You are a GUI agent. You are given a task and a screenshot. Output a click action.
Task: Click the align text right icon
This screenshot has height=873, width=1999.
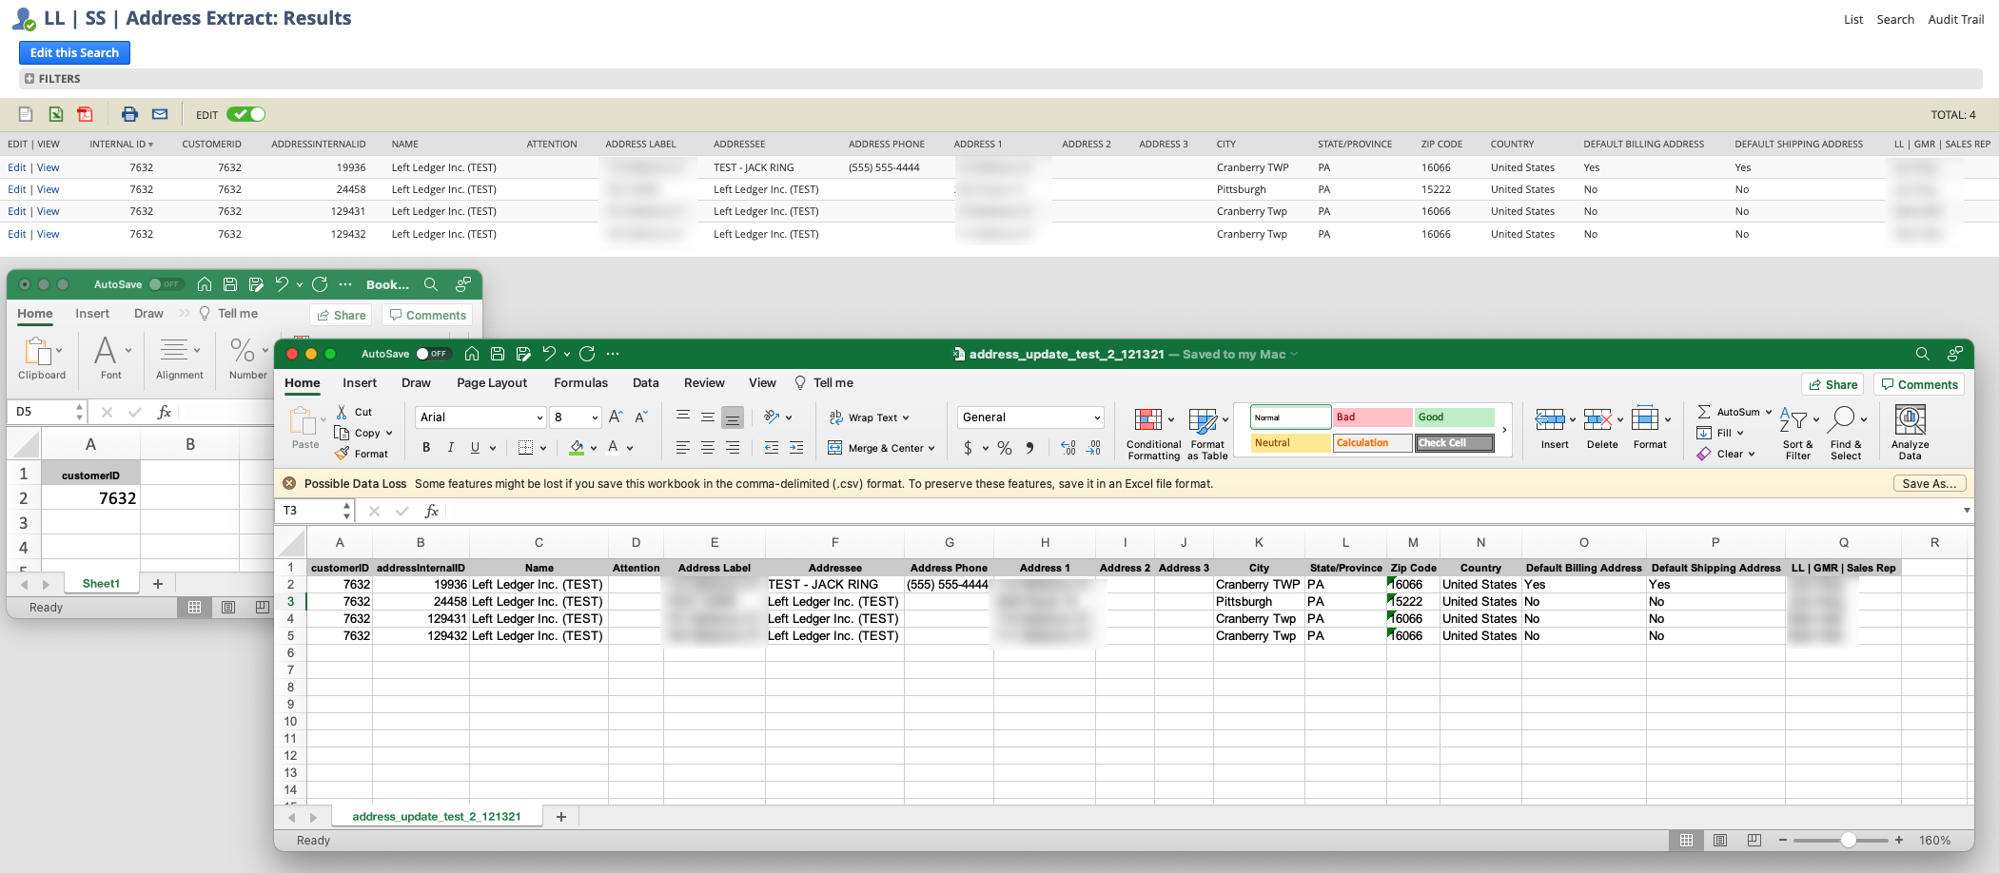click(x=733, y=447)
